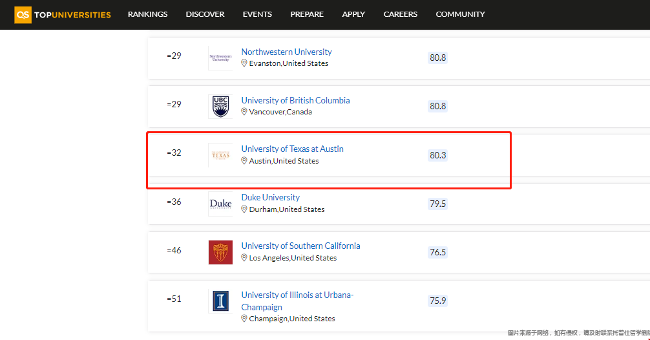The width and height of the screenshot is (650, 340).
Task: Select the Apply menu item
Action: (x=353, y=14)
